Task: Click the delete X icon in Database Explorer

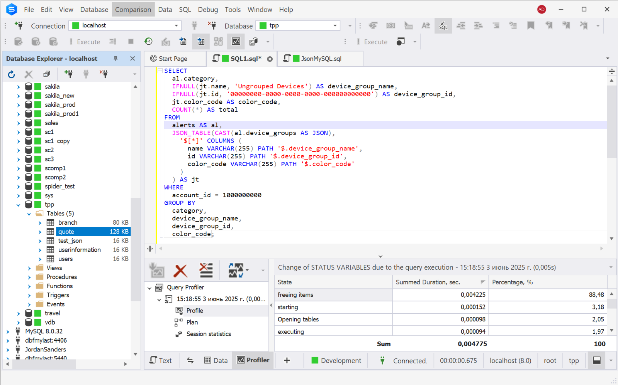Action: pyautogui.click(x=29, y=74)
